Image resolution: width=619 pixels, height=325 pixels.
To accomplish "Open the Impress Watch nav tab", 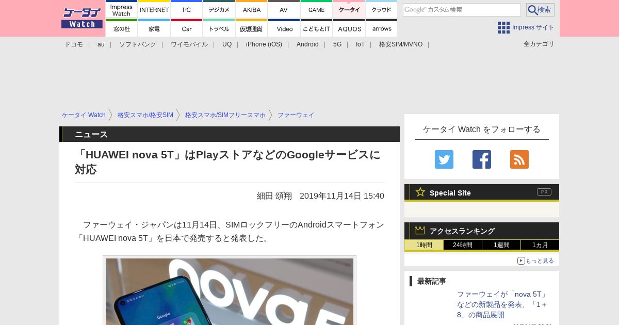I will tap(122, 9).
